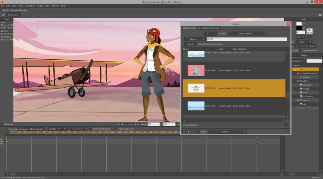Viewport: 323px width, 179px height.
Task: Expand the clouds layer group
Action: click(298, 100)
